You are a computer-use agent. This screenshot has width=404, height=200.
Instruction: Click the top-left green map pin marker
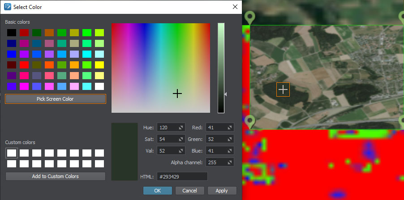(x=250, y=17)
